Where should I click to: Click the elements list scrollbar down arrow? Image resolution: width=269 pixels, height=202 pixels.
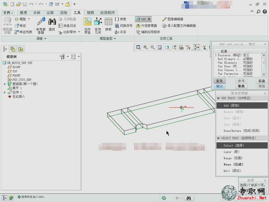click(x=264, y=74)
